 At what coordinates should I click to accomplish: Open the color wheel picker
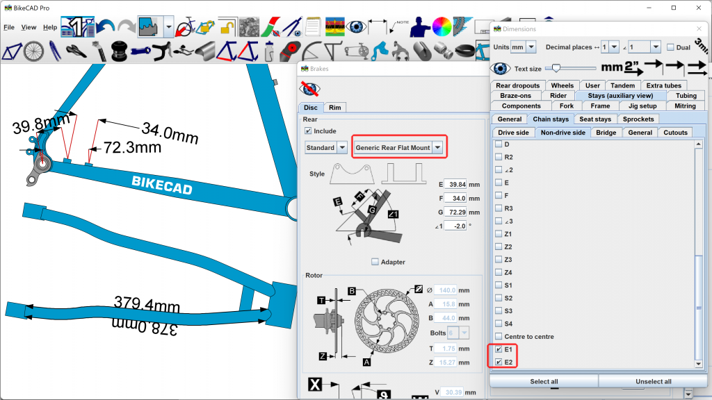tap(442, 27)
